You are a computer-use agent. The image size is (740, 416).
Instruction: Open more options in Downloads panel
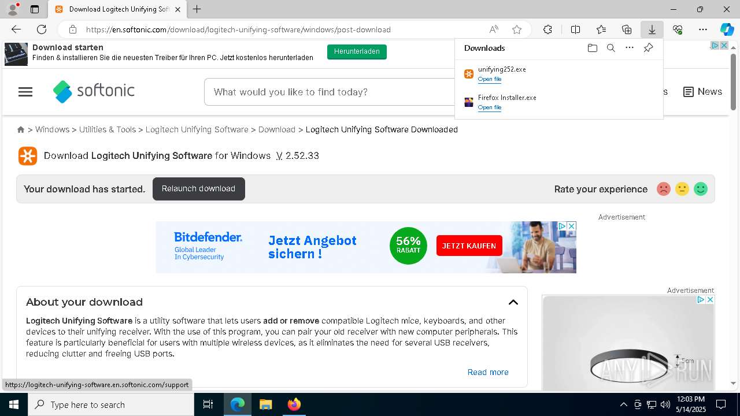coord(630,48)
